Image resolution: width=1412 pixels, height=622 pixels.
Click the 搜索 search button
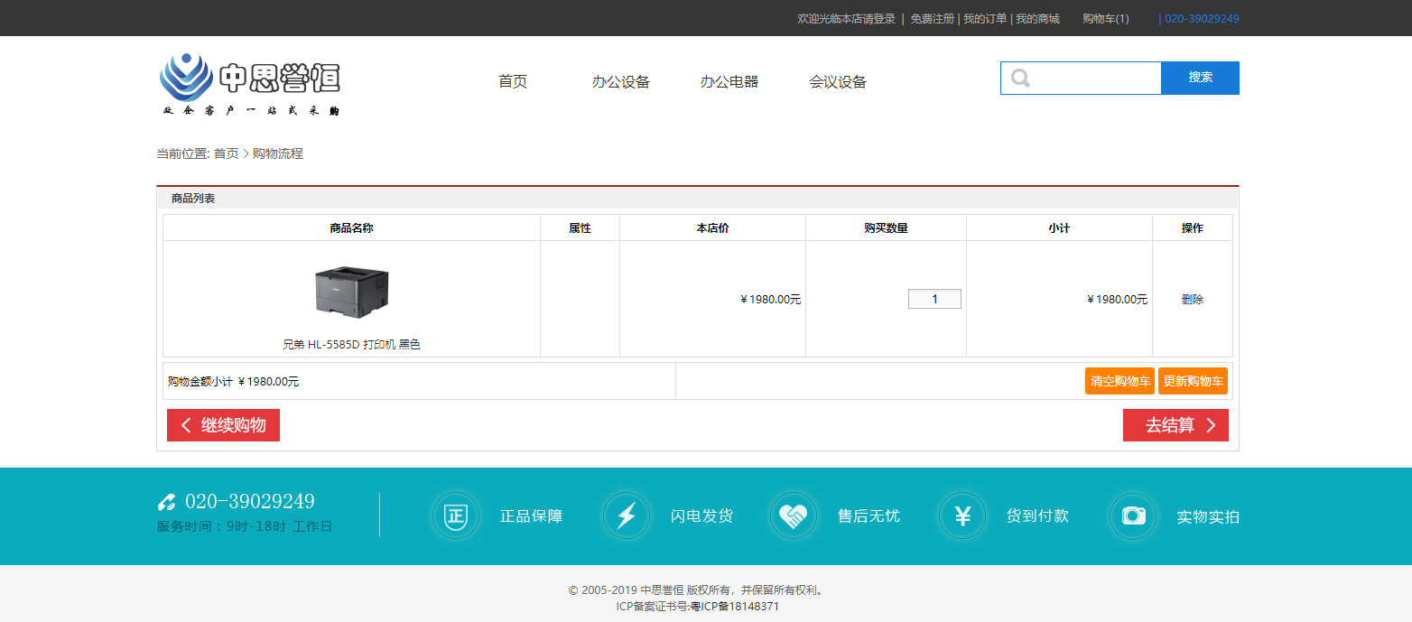1200,78
